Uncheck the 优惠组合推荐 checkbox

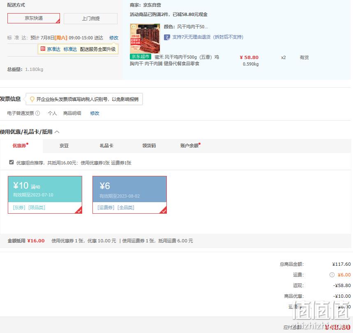coord(12,162)
